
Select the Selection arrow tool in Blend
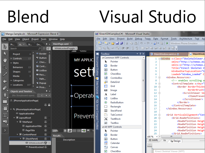[5, 47]
